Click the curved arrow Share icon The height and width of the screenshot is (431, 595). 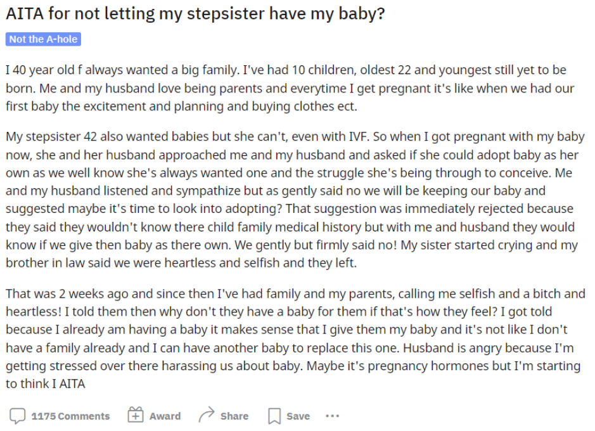207,415
